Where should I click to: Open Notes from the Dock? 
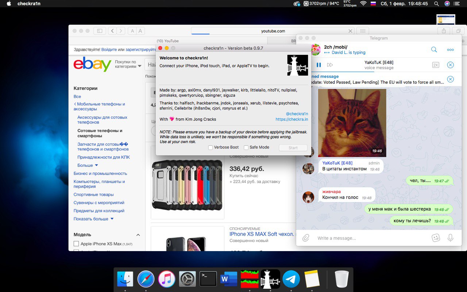coord(312,279)
